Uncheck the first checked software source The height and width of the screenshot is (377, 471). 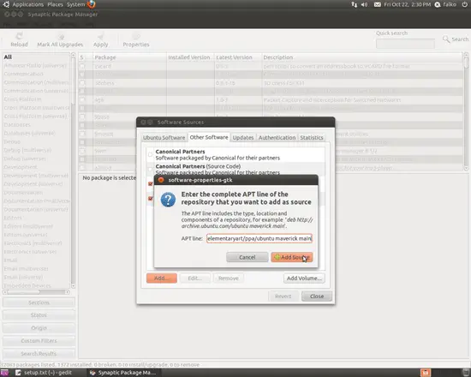(x=151, y=183)
